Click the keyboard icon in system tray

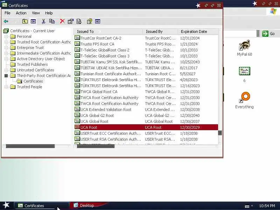(x=247, y=206)
